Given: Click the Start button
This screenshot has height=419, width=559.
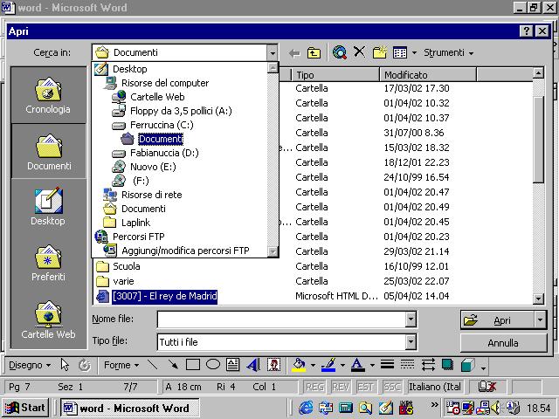Looking at the screenshot, I should click(x=25, y=408).
